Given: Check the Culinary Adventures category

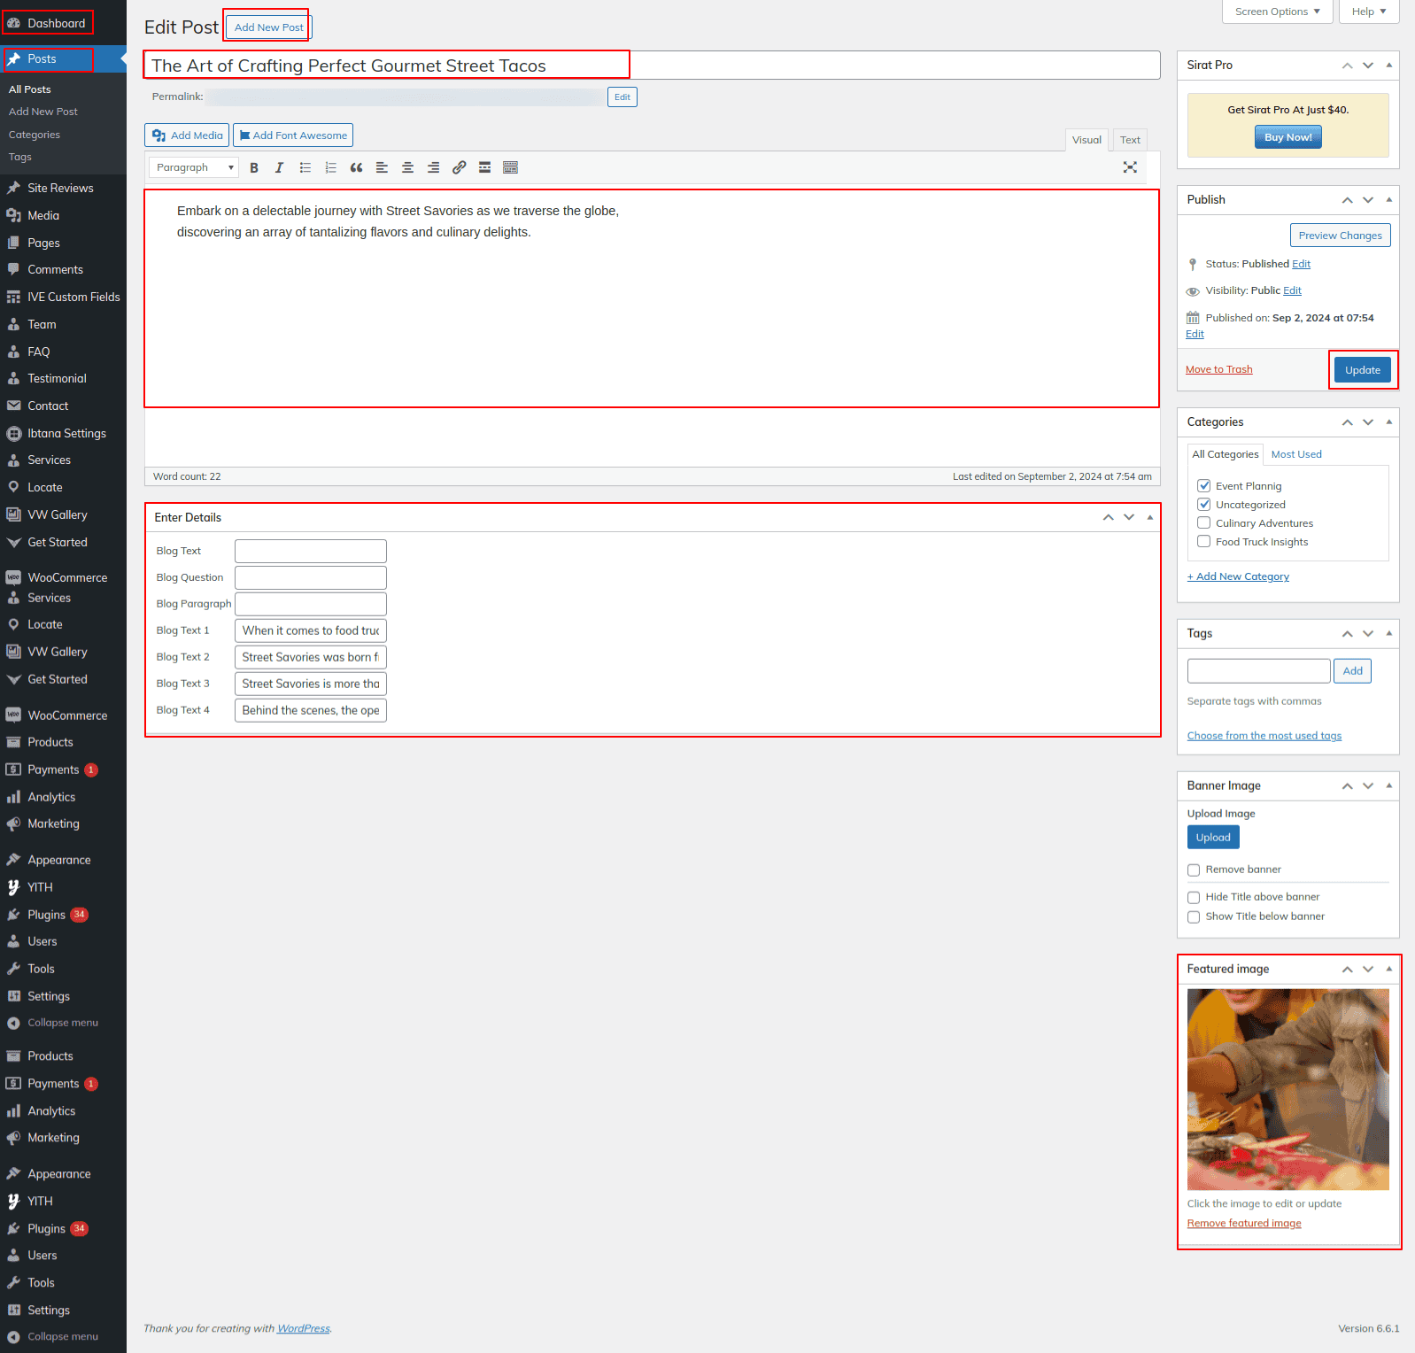Looking at the screenshot, I should (1203, 523).
